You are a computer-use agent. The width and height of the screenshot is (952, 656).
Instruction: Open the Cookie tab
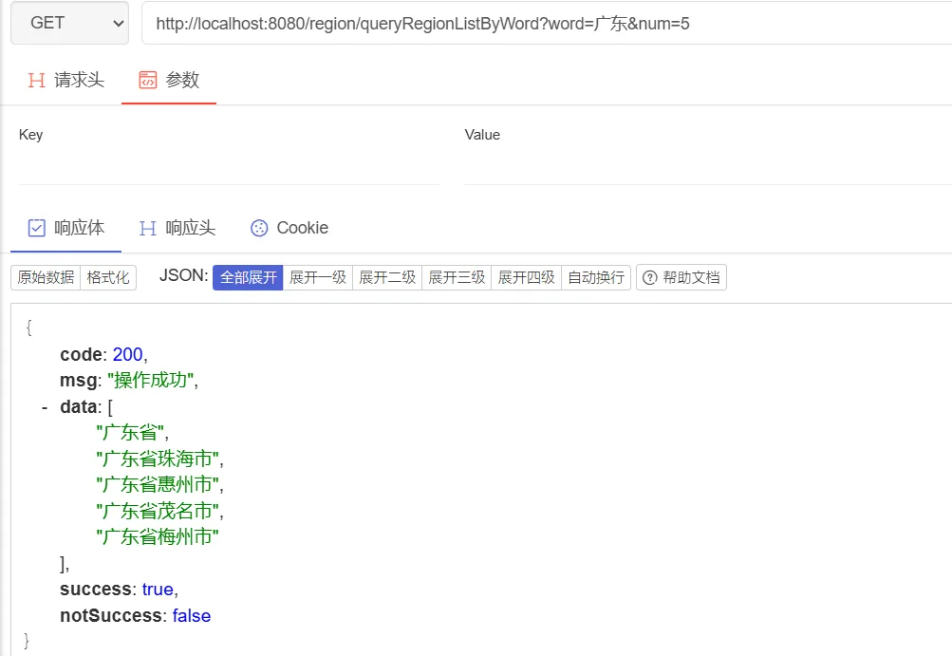[289, 228]
